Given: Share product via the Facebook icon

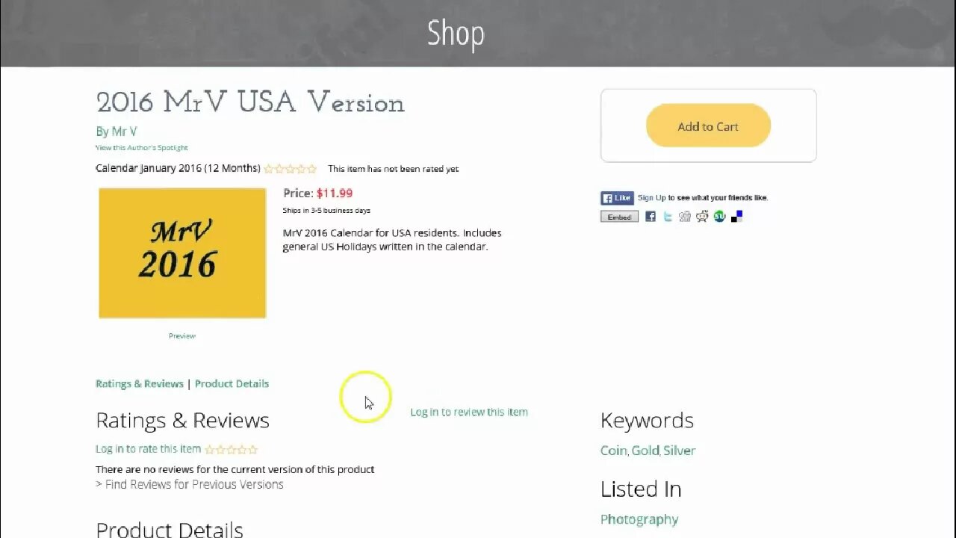Looking at the screenshot, I should [651, 217].
